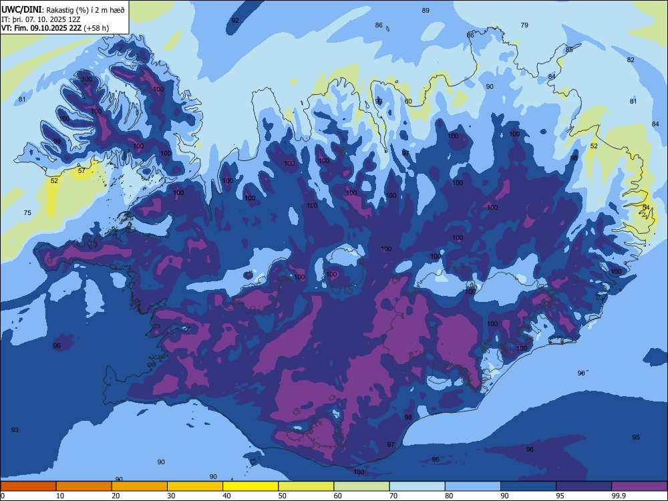Click the legend tick label 10
This screenshot has height=501, width=668.
tap(60, 496)
